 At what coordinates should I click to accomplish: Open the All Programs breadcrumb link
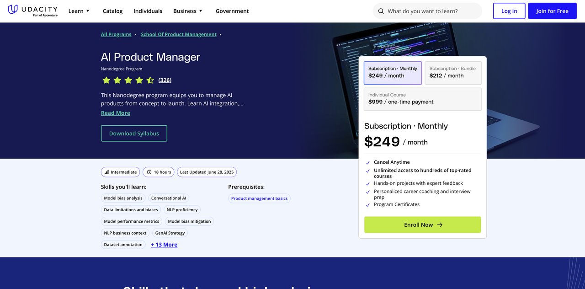(x=116, y=34)
